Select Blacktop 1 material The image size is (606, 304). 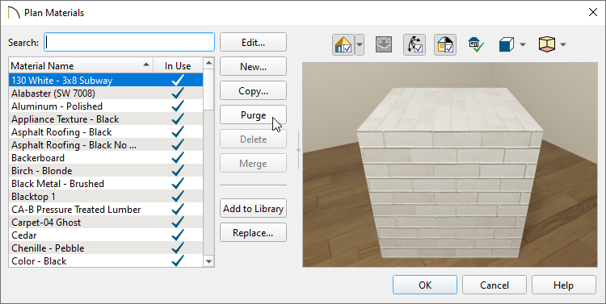(106, 197)
